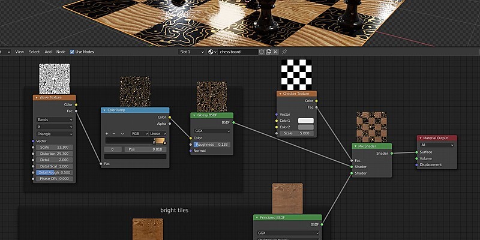This screenshot has height=240, width=480.
Task: Click Wave Texture Scale 11.100 field
Action: coord(55,147)
